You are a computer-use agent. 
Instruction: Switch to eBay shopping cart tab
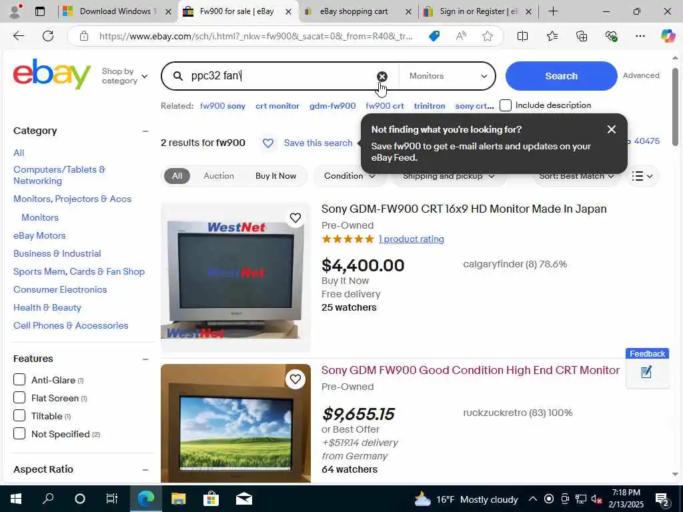click(x=358, y=11)
